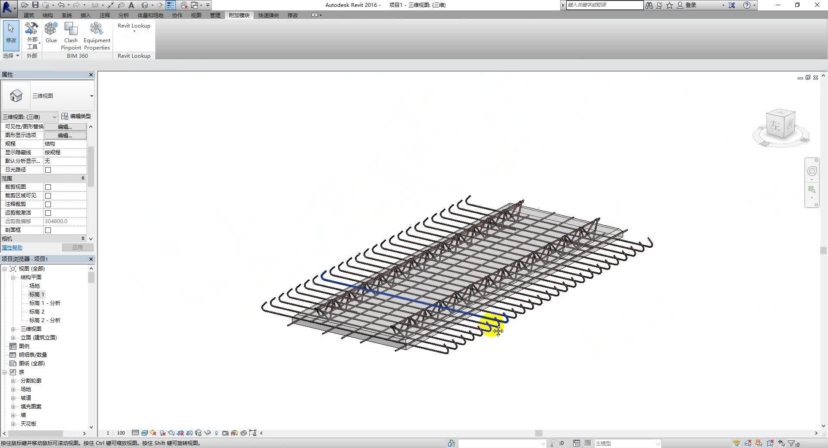The image size is (828, 448).
Task: Click the search keyword input field
Action: [x=605, y=5]
